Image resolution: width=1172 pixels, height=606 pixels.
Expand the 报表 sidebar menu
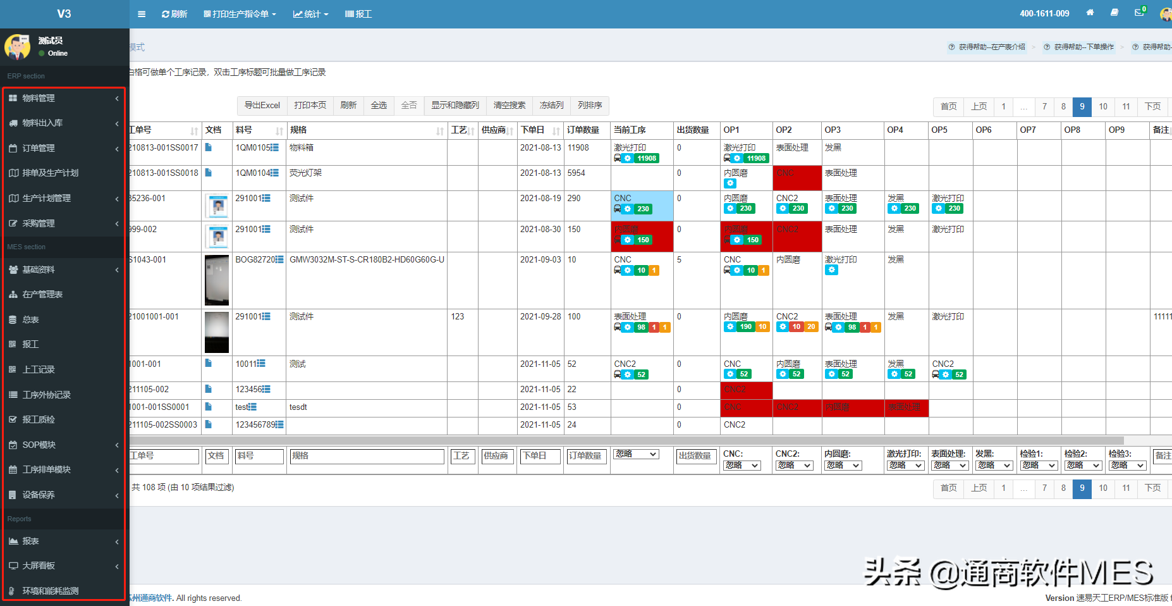click(63, 541)
